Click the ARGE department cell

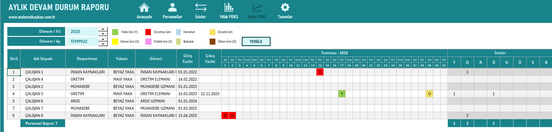coord(87,101)
